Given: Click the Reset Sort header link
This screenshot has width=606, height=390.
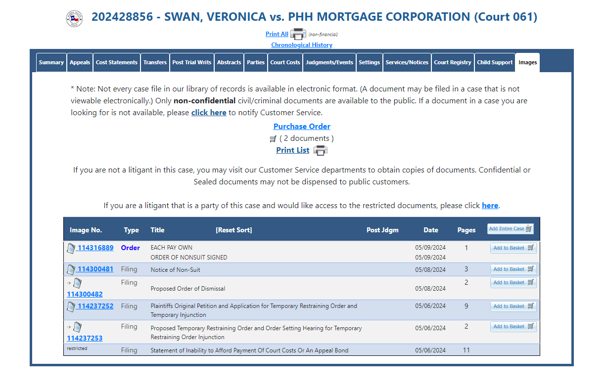Looking at the screenshot, I should (234, 230).
